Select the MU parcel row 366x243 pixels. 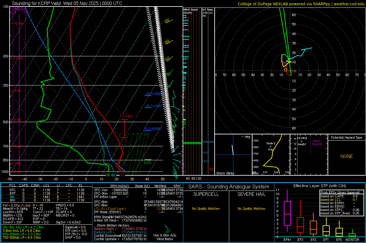pyautogui.click(x=47, y=200)
